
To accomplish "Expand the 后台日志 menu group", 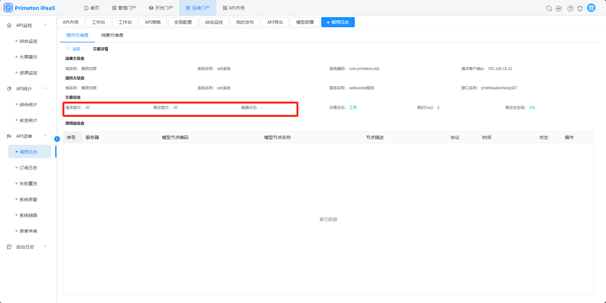I will [x=45, y=247].
